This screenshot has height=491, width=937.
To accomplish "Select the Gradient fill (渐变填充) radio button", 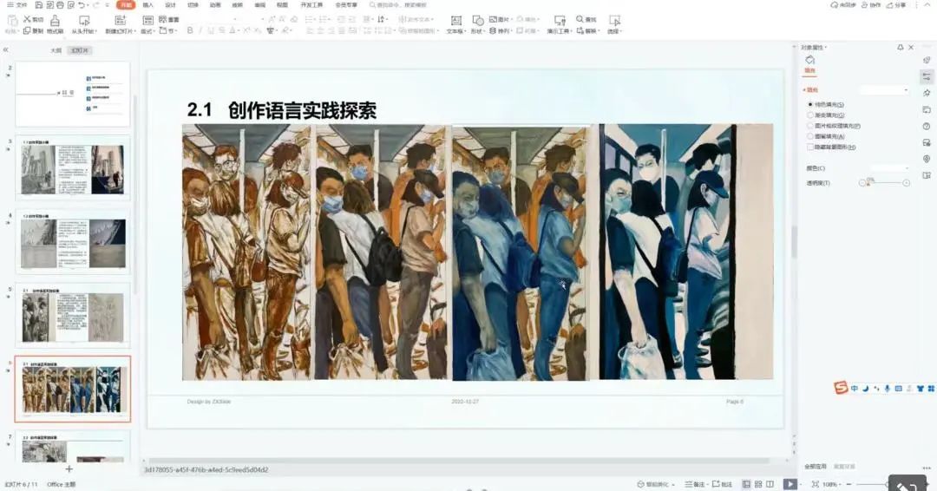I will click(810, 115).
